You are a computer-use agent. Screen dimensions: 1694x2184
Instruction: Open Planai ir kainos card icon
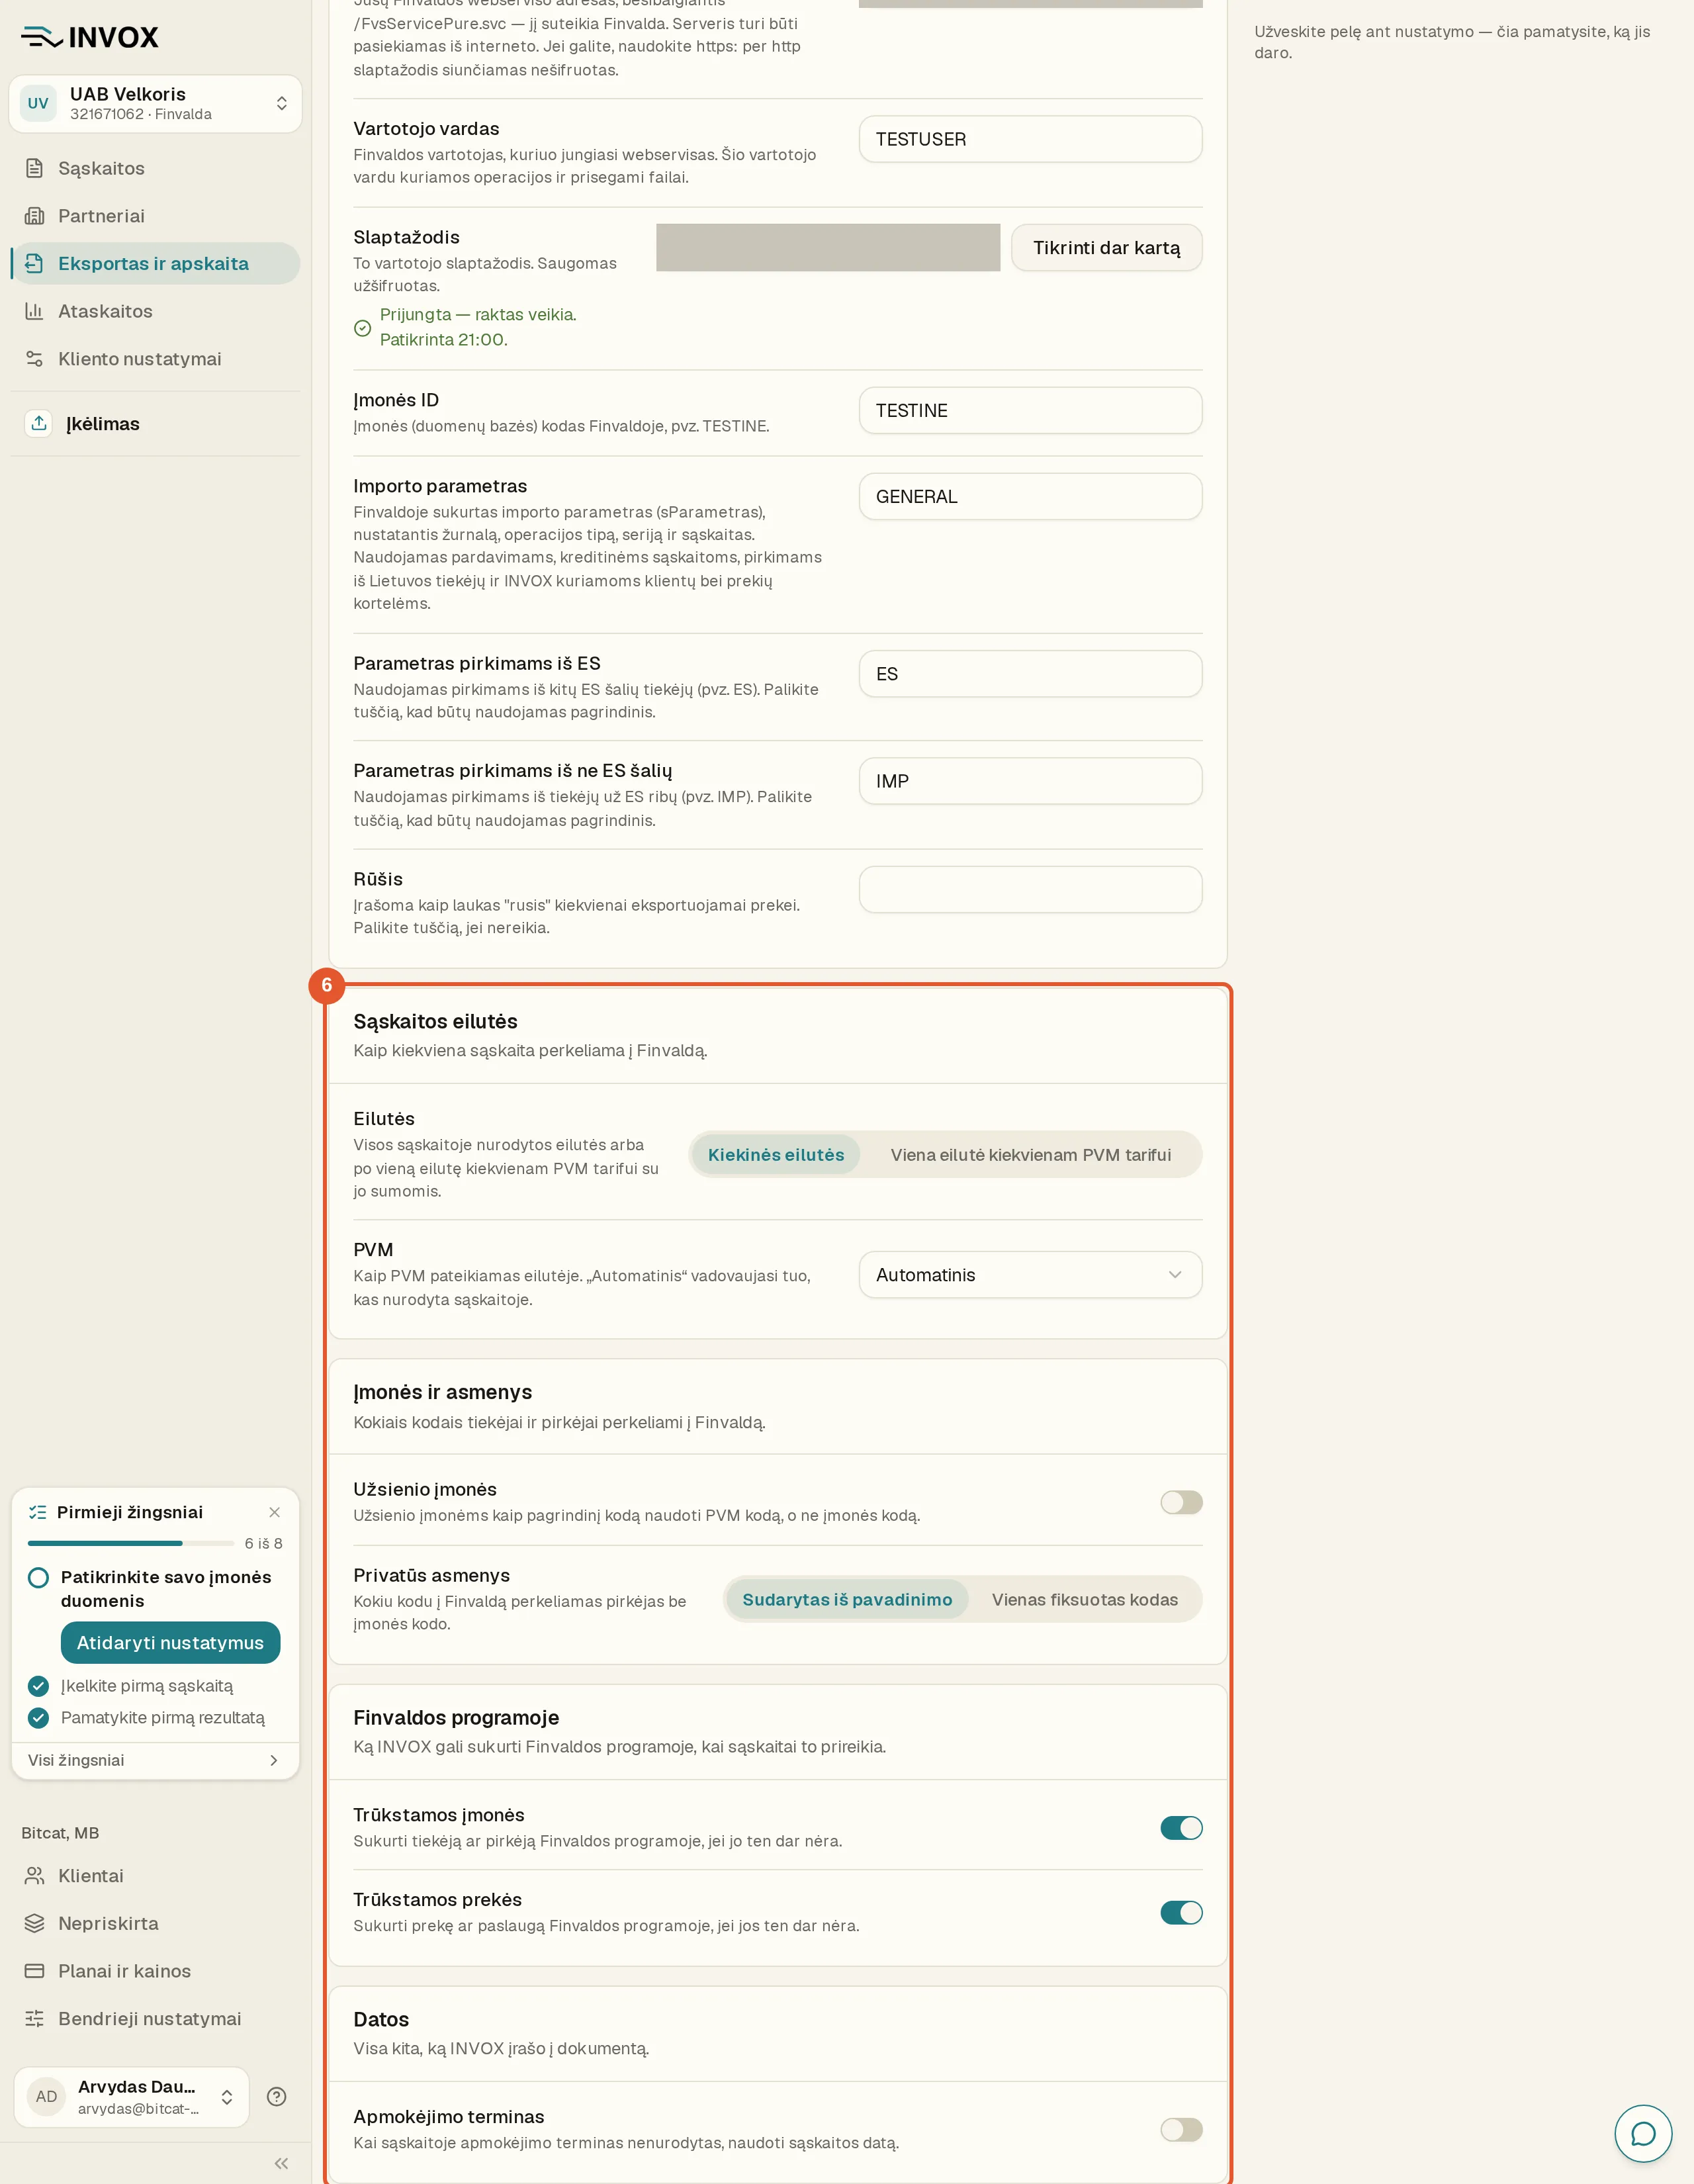click(x=34, y=1971)
